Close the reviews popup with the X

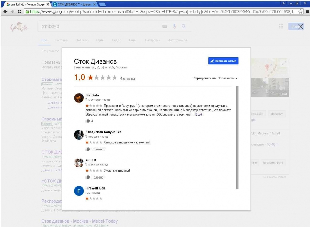click(x=300, y=26)
